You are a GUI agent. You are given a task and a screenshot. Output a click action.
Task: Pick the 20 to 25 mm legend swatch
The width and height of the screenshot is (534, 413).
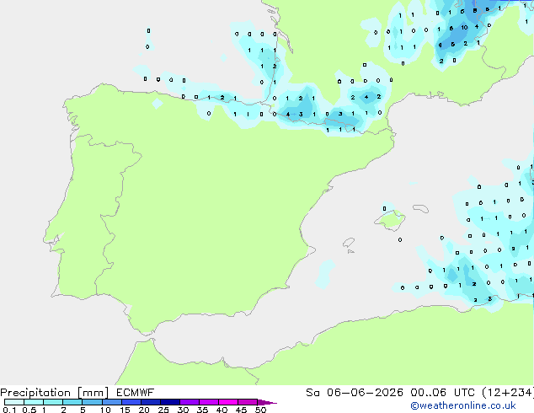(x=151, y=402)
